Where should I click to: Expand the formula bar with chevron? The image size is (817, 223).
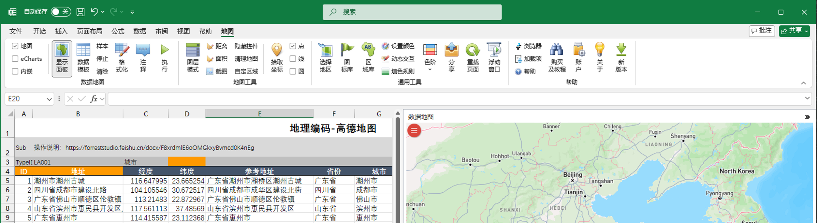pos(807,98)
